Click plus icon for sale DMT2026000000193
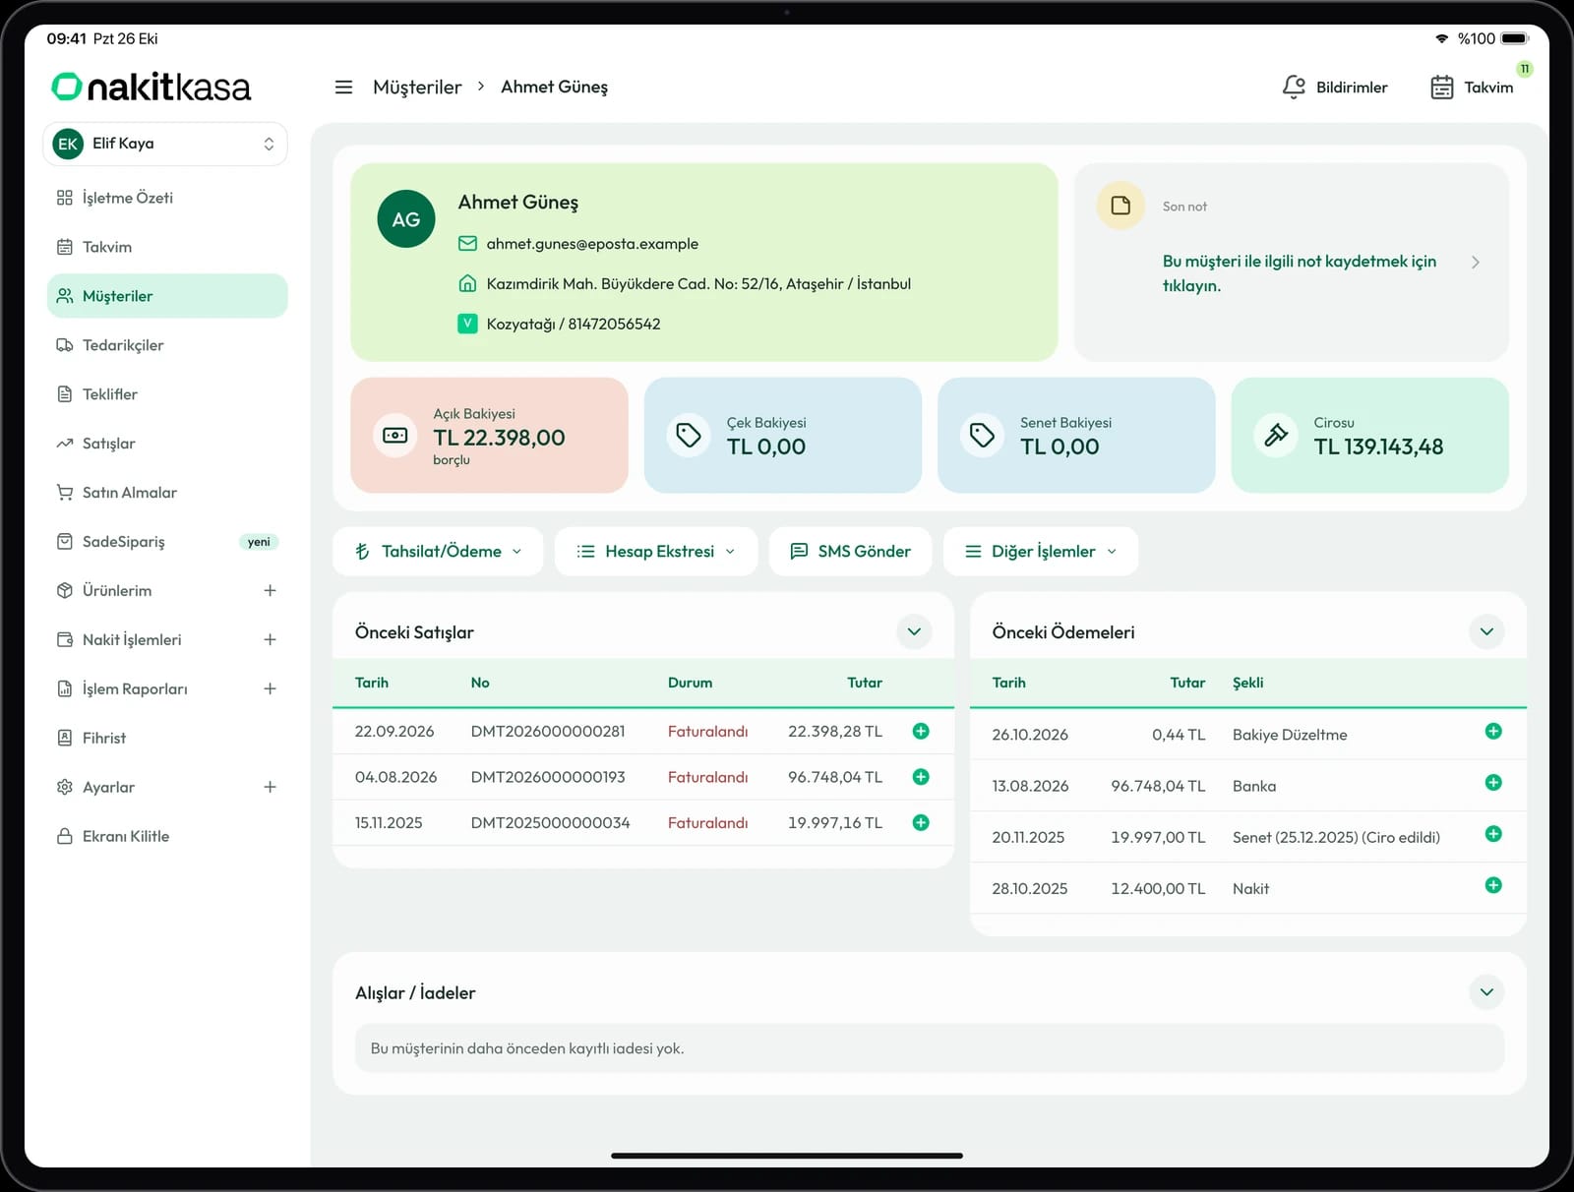The width and height of the screenshot is (1574, 1192). (x=921, y=777)
